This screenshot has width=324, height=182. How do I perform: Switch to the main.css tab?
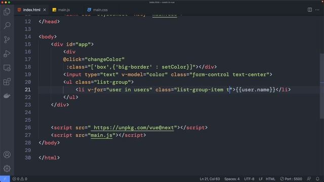point(100,10)
